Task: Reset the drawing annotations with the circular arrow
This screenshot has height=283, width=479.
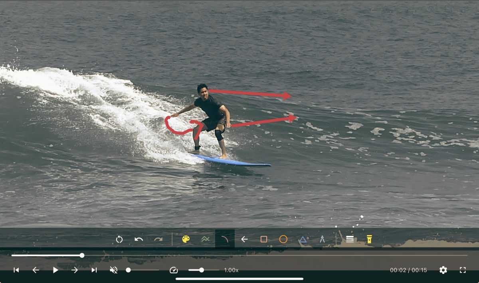Action: point(119,239)
